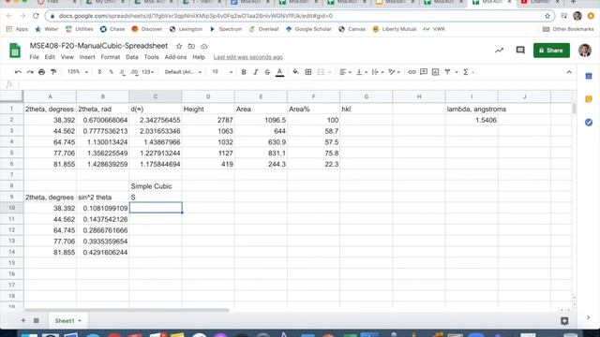Click the Undo arrow in toolbar
Screen dimensions: 600x337
tap(18, 72)
